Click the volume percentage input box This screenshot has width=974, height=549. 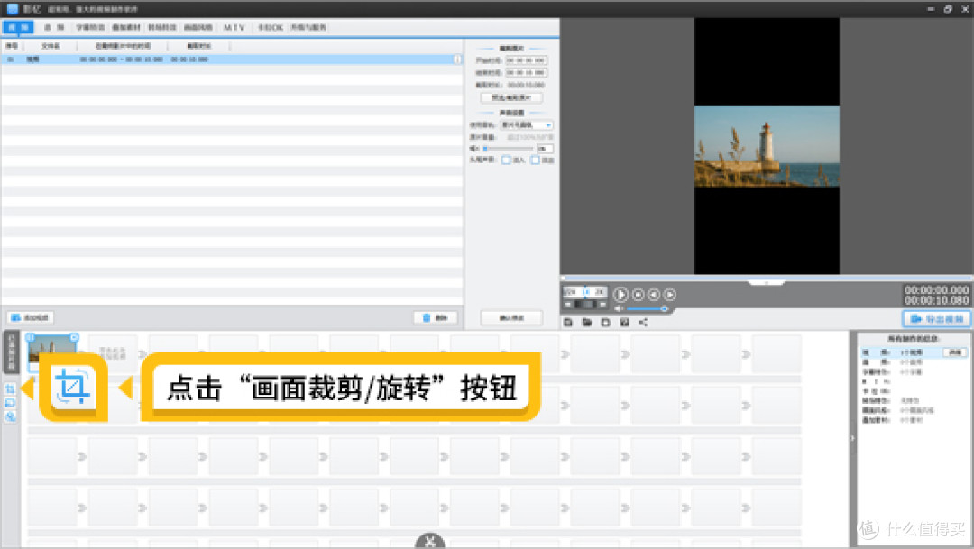[x=545, y=149]
